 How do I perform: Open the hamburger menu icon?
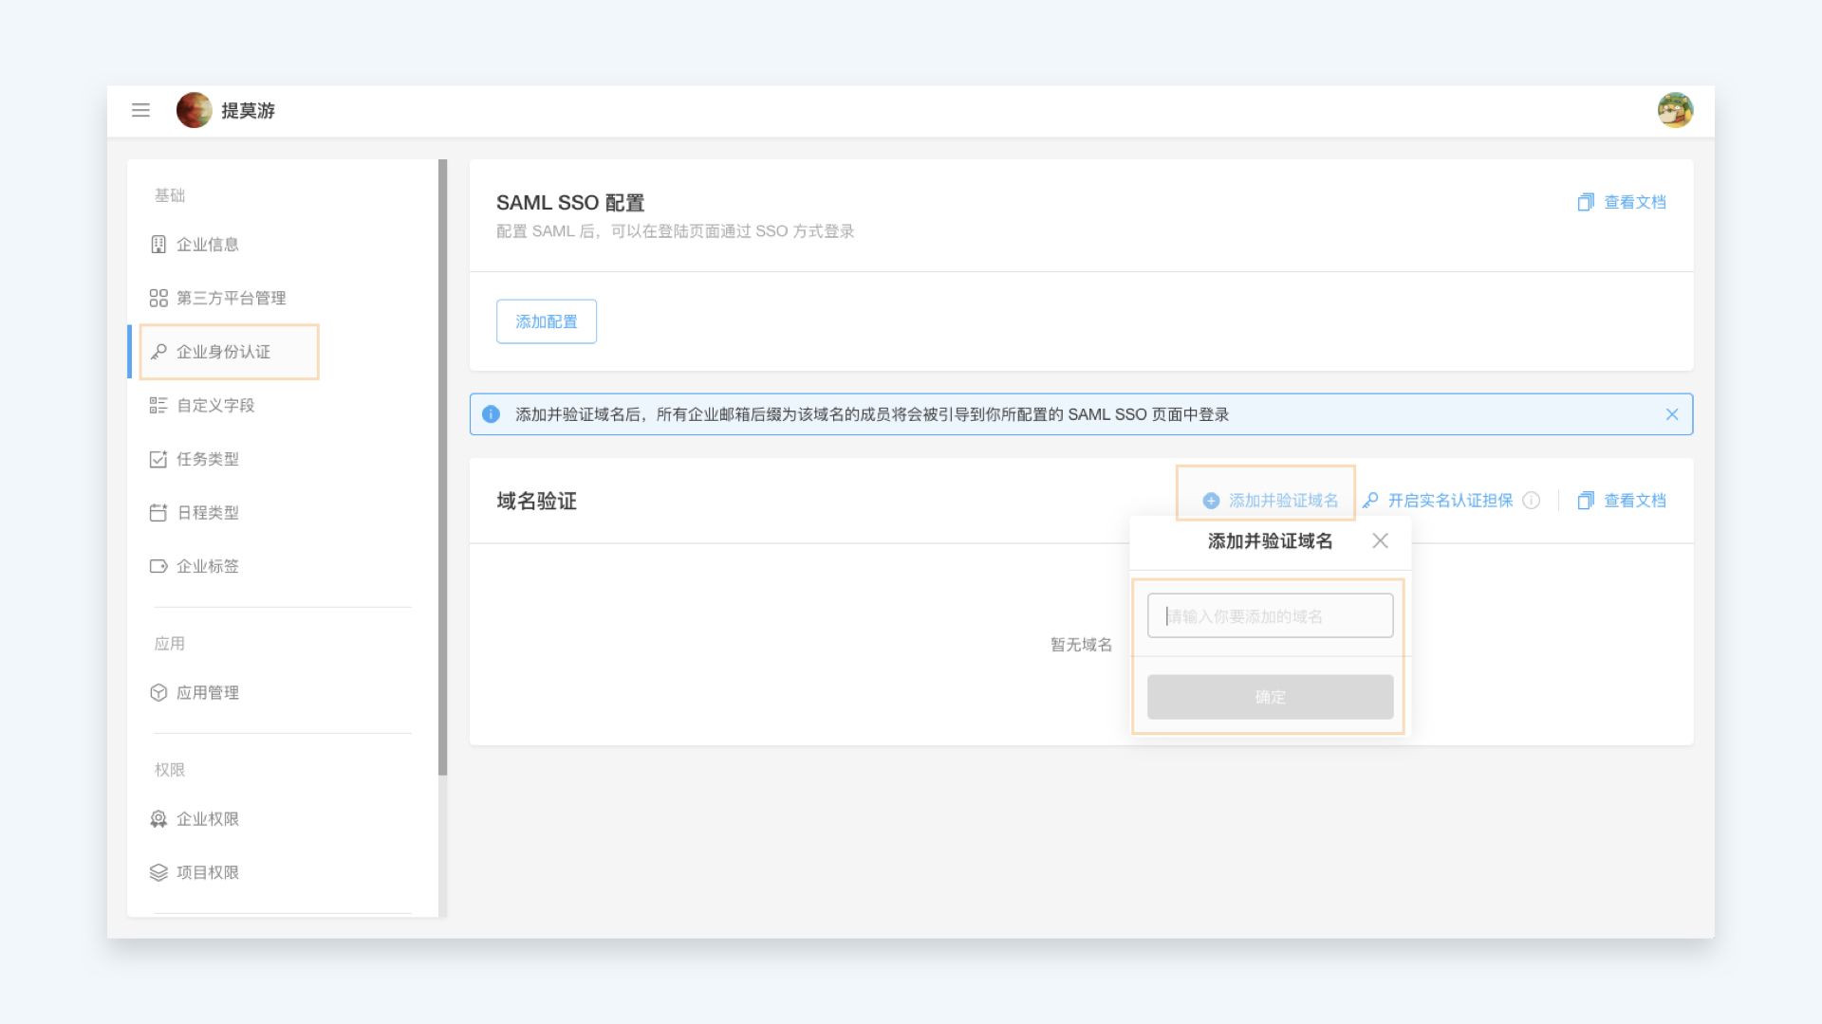140,110
